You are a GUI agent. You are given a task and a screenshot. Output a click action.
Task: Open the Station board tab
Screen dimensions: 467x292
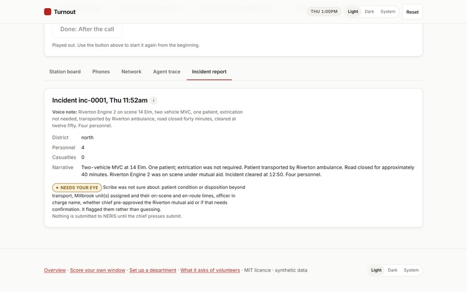65,72
